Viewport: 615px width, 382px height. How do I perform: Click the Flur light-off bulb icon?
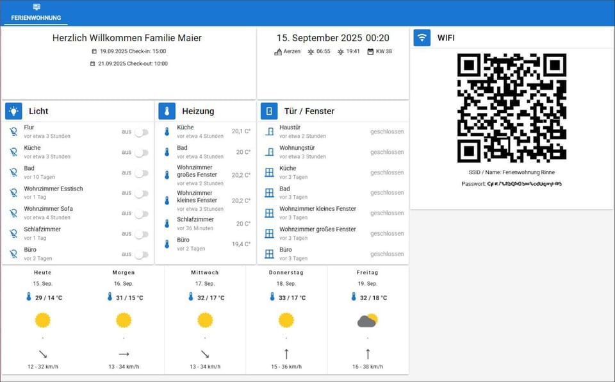13,132
